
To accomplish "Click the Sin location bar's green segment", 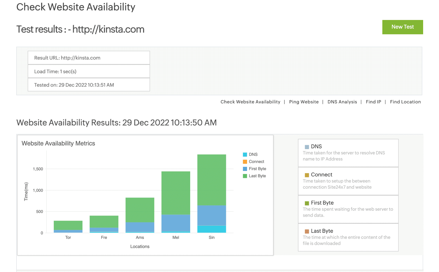I will 212,180.
